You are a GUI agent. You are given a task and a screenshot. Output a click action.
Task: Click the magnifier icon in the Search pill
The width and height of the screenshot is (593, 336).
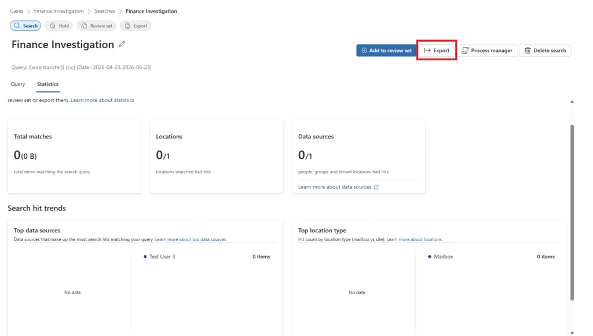pos(17,25)
